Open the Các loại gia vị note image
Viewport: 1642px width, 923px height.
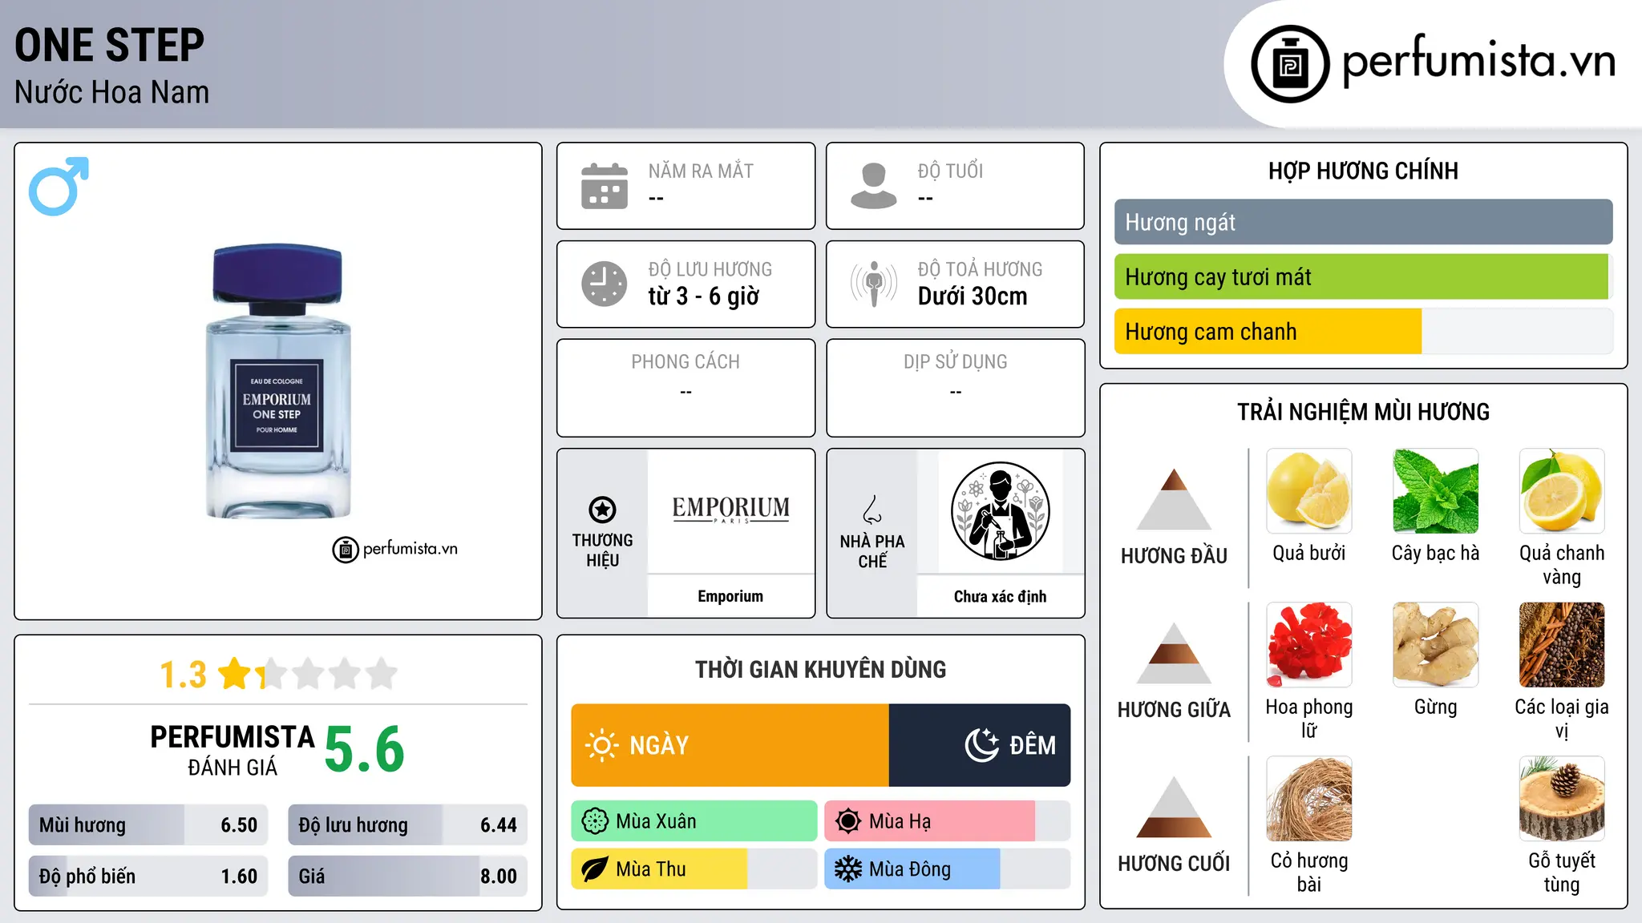1562,645
